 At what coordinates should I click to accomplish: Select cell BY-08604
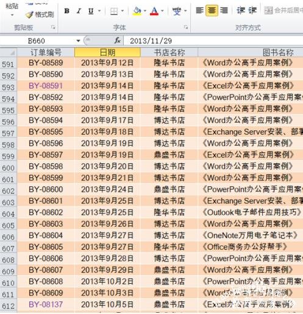[x=46, y=235]
